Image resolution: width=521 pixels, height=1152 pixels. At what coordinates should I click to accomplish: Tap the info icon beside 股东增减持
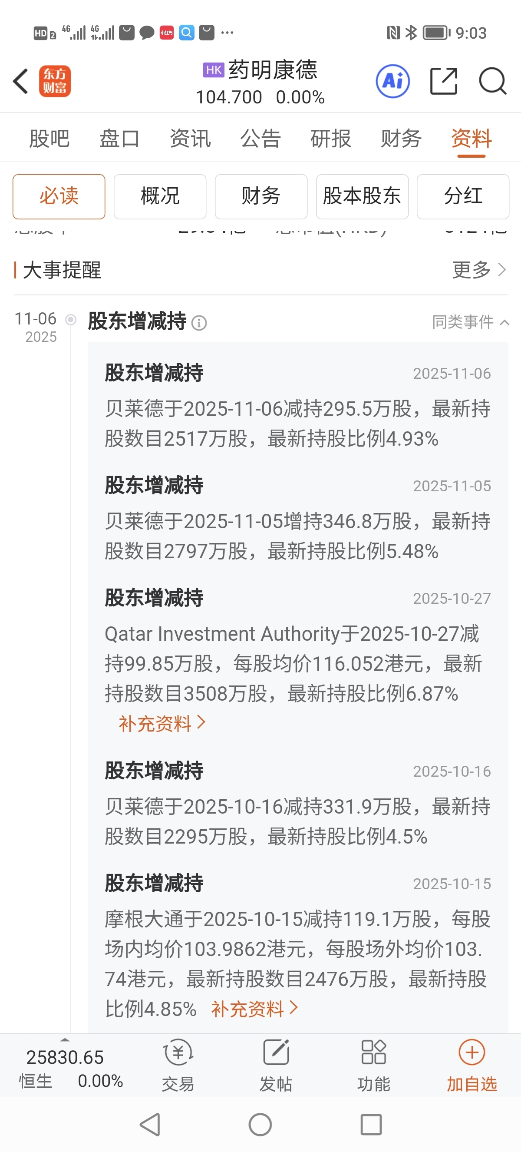coord(199,322)
